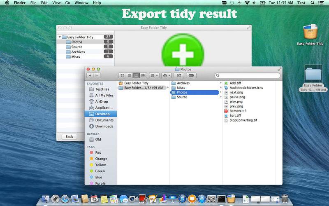329x206 pixels.
Task: Select the exported Easy Folder Tidy desktop folder
Action: tap(313, 74)
